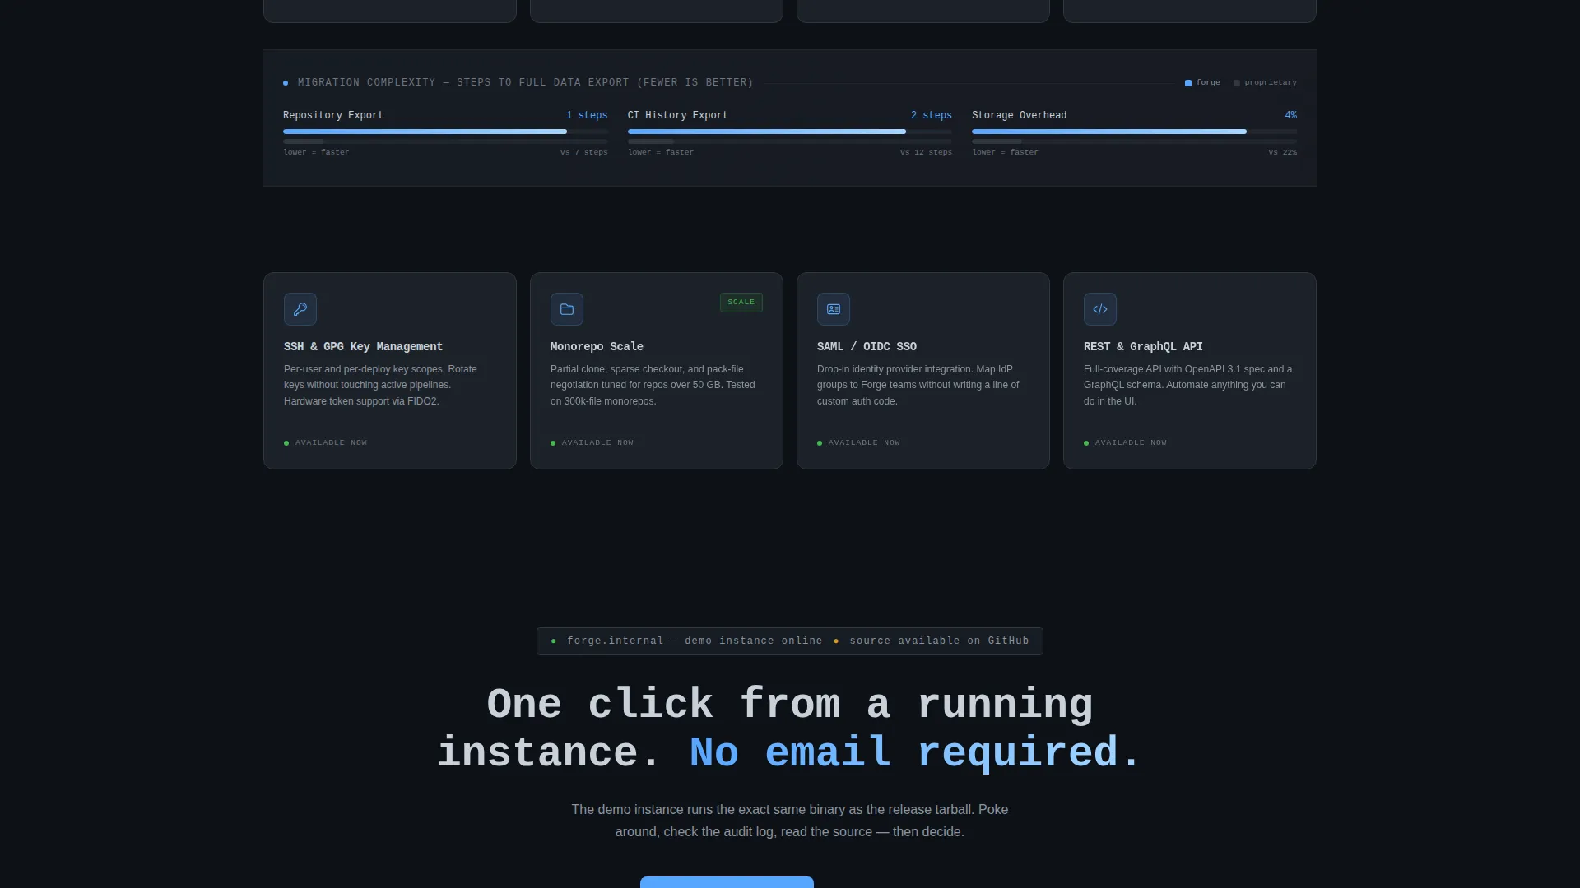The image size is (1580, 888).
Task: Click AVAILABLE NOW status on SSH & GPG card
Action: point(326,443)
